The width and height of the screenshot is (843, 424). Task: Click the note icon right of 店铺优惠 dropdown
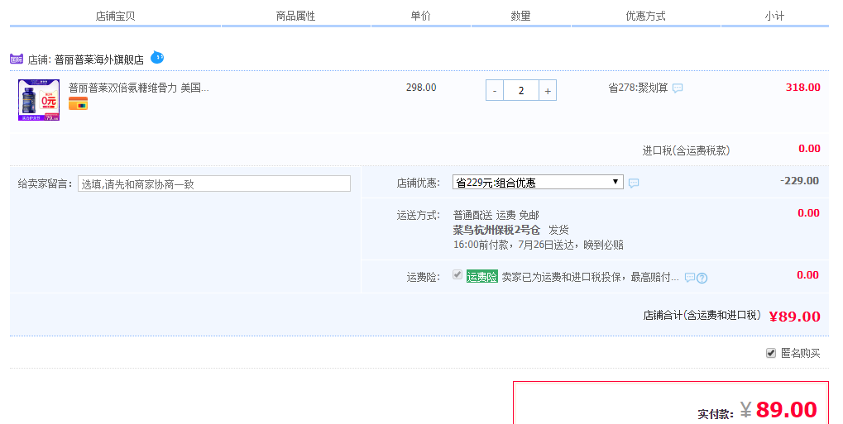[x=634, y=183]
